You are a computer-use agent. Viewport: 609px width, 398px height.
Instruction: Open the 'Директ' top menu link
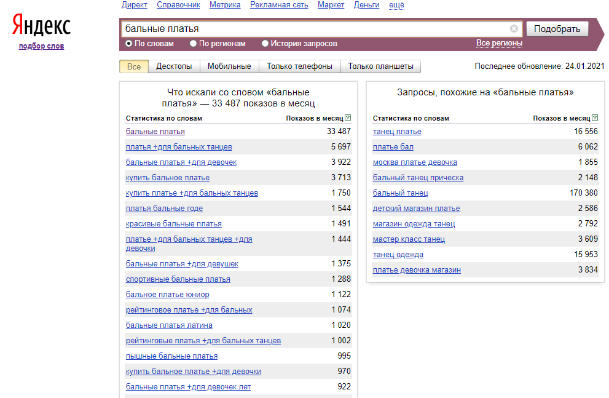pyautogui.click(x=135, y=5)
